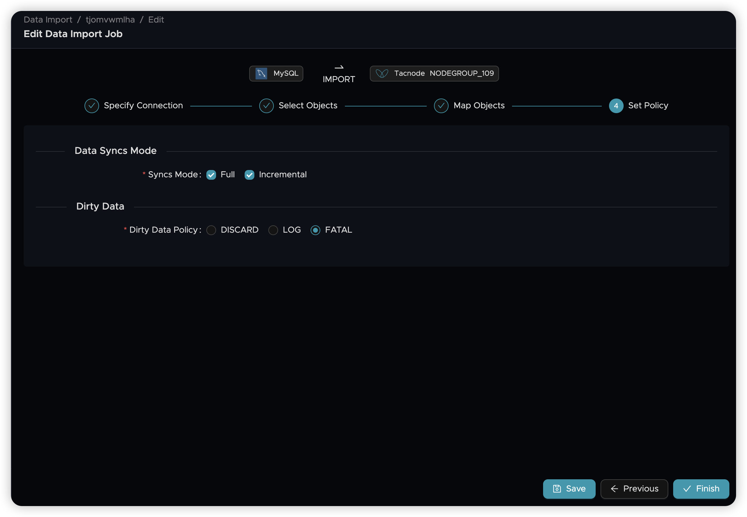
Task: Click the floppy disk icon in Save button
Action: [x=557, y=488]
